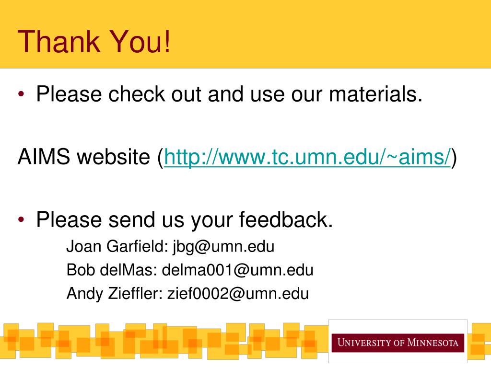Image resolution: width=491 pixels, height=368 pixels.
Task: Click the "AIMS website" label text
Action: tap(84, 157)
